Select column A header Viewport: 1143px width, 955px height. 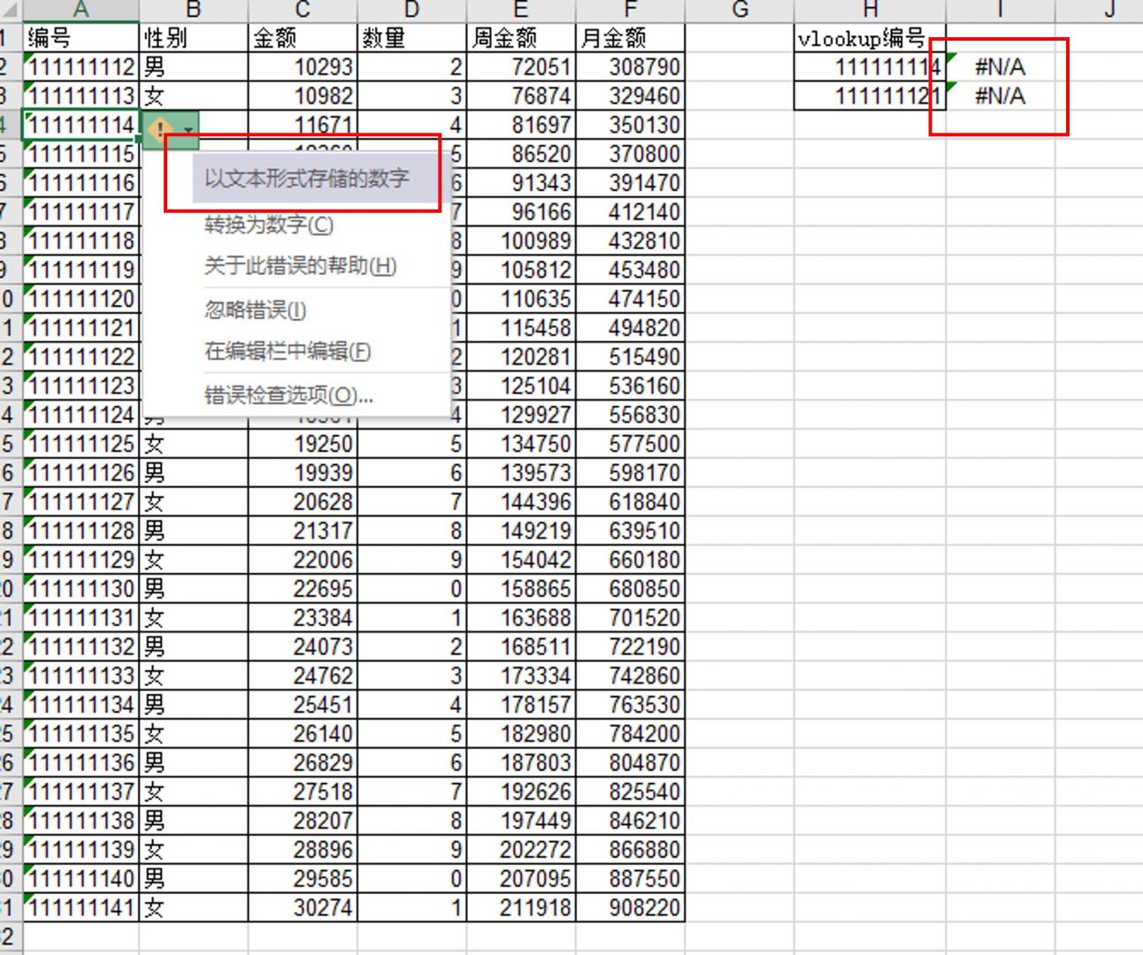point(81,10)
